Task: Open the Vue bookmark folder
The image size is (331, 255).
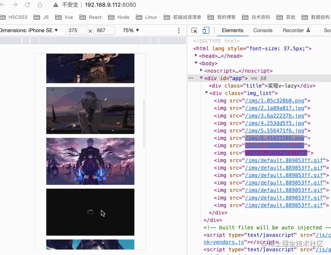Action: (x=64, y=17)
